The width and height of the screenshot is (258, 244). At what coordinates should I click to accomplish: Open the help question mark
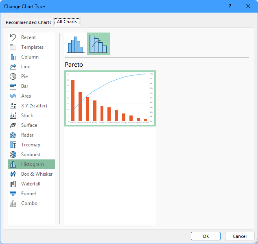click(230, 6)
